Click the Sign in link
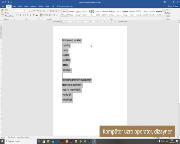 pyautogui.click(x=170, y=6)
